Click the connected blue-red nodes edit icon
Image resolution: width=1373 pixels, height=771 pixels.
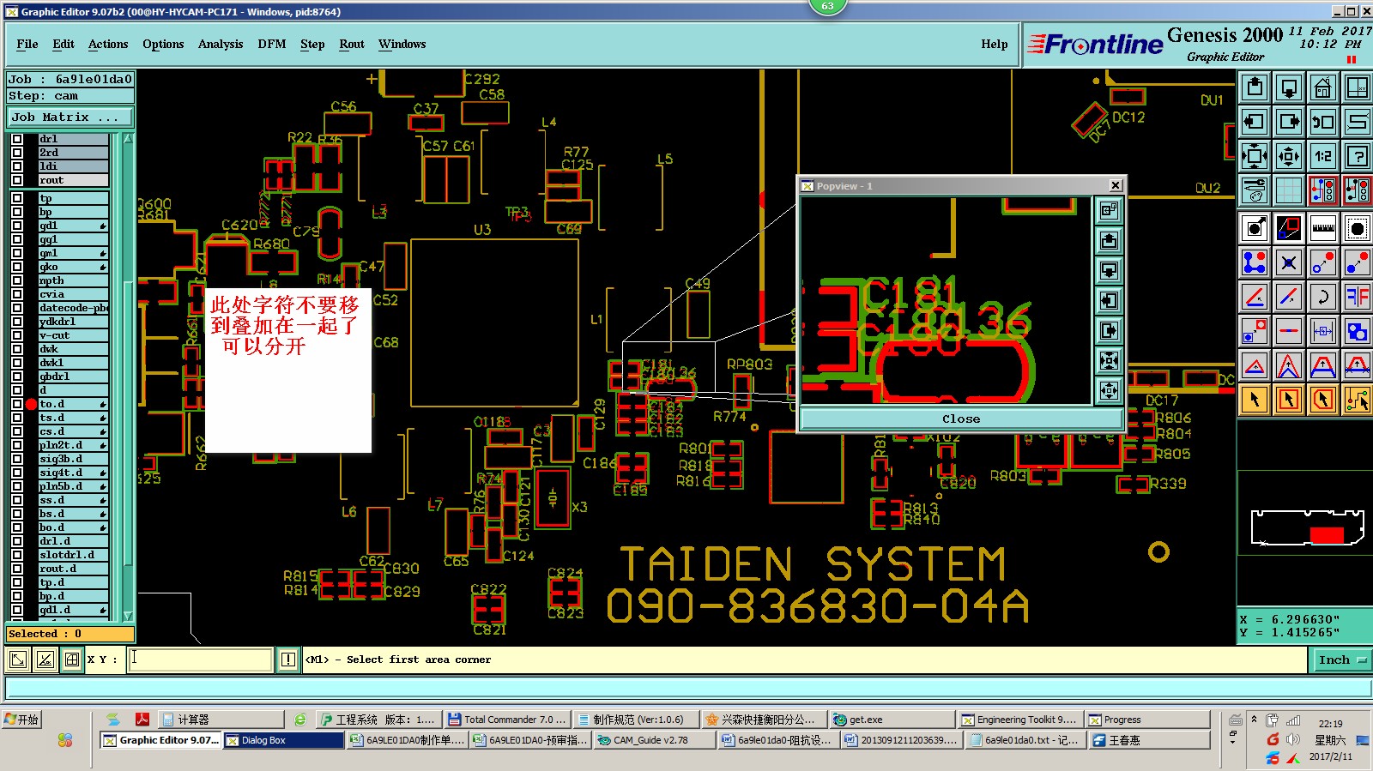point(1255,262)
